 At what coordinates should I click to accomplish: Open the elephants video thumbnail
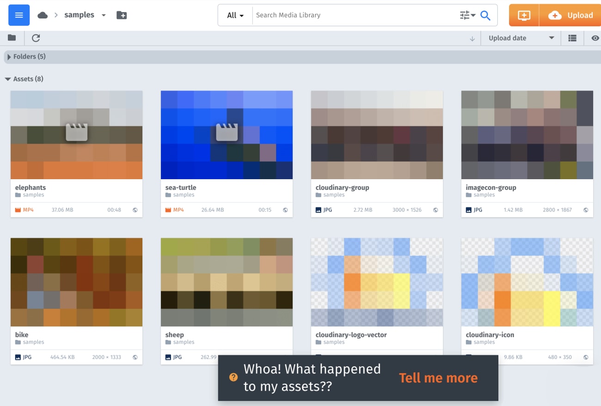tap(76, 135)
